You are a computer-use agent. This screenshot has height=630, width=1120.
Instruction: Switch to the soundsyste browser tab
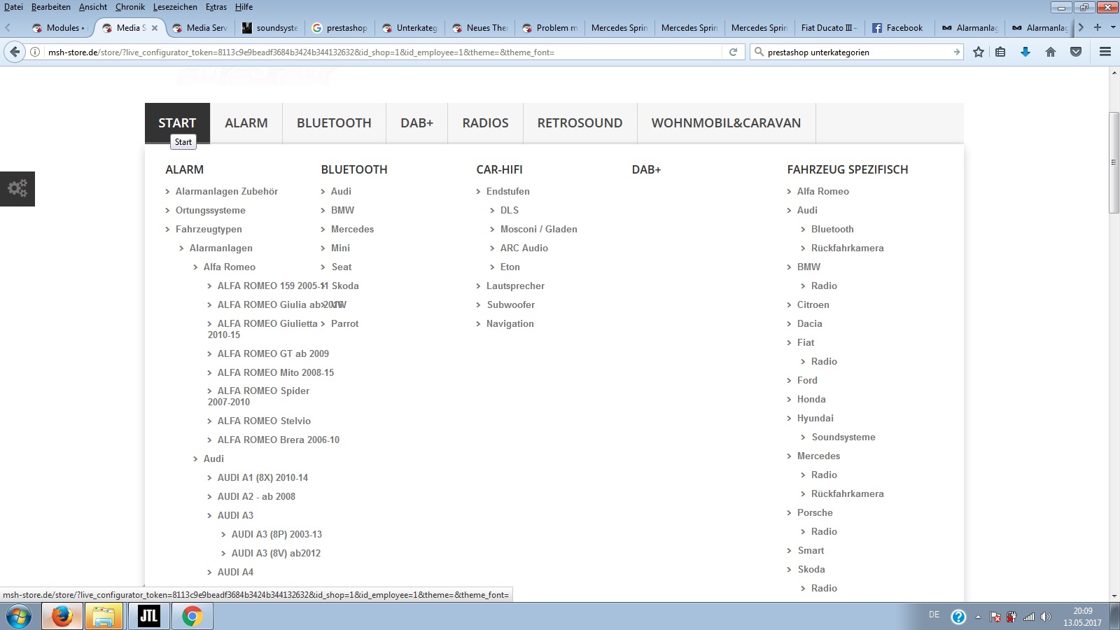[x=270, y=28]
